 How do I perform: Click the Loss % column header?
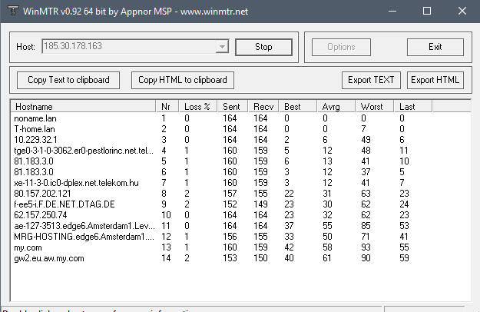click(x=198, y=106)
